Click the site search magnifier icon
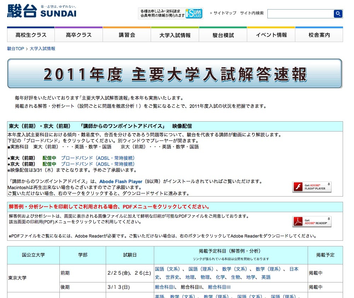Viewport: 354px width, 298px height. click(338, 13)
